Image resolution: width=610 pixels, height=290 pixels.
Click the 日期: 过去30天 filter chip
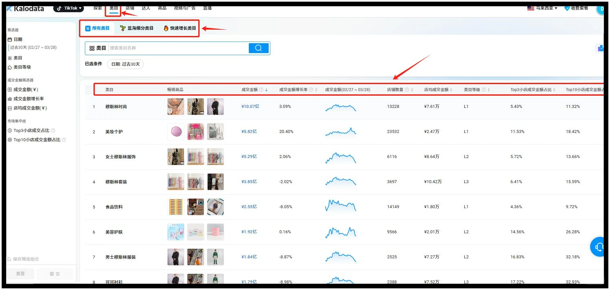(x=126, y=64)
